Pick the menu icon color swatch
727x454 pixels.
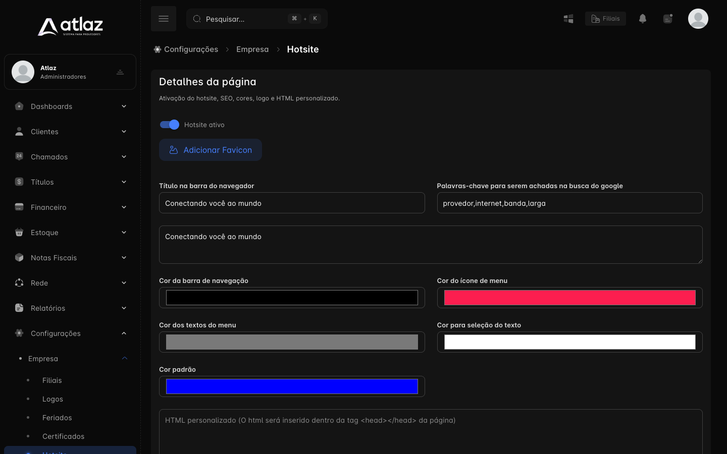[570, 298]
